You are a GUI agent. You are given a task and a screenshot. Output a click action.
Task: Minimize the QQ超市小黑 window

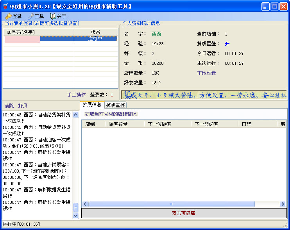coord(265,7)
